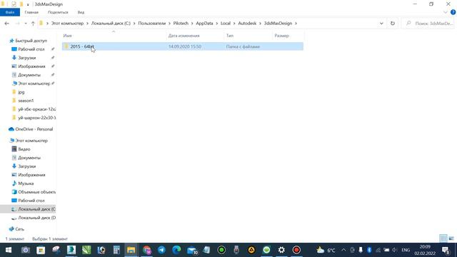
Task: Open Chrome from taskbar
Action: coord(146,250)
